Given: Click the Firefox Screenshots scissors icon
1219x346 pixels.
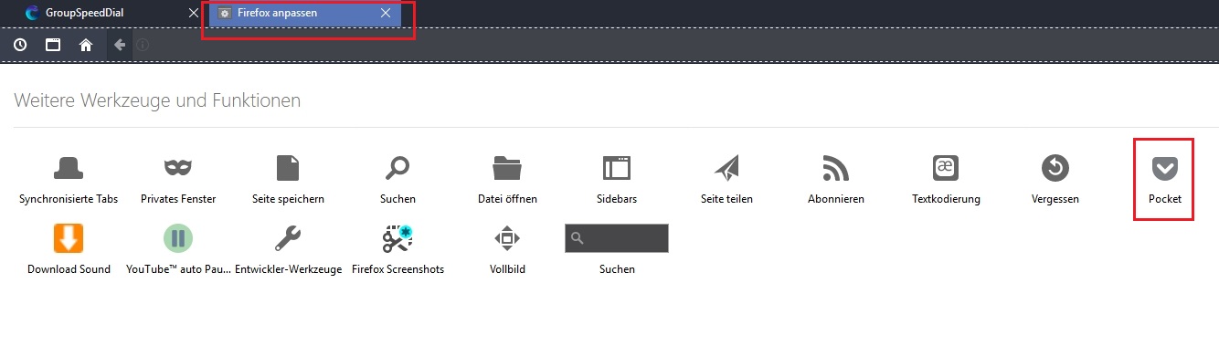Looking at the screenshot, I should [x=397, y=238].
